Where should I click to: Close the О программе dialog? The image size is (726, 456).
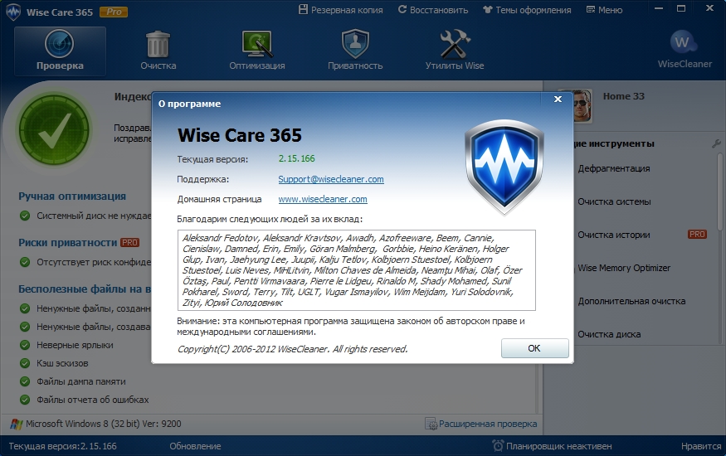click(558, 99)
